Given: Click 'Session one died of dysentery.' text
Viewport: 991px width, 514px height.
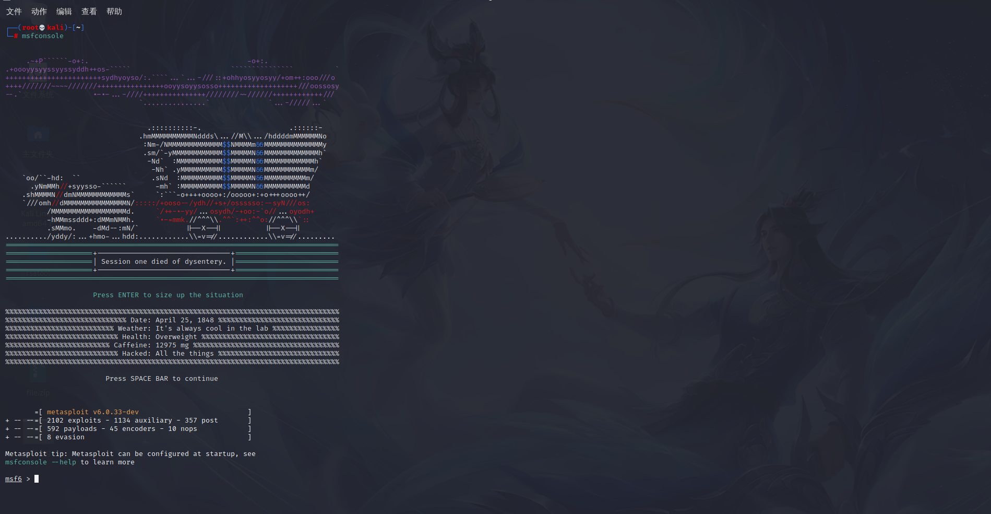Looking at the screenshot, I should click(164, 262).
